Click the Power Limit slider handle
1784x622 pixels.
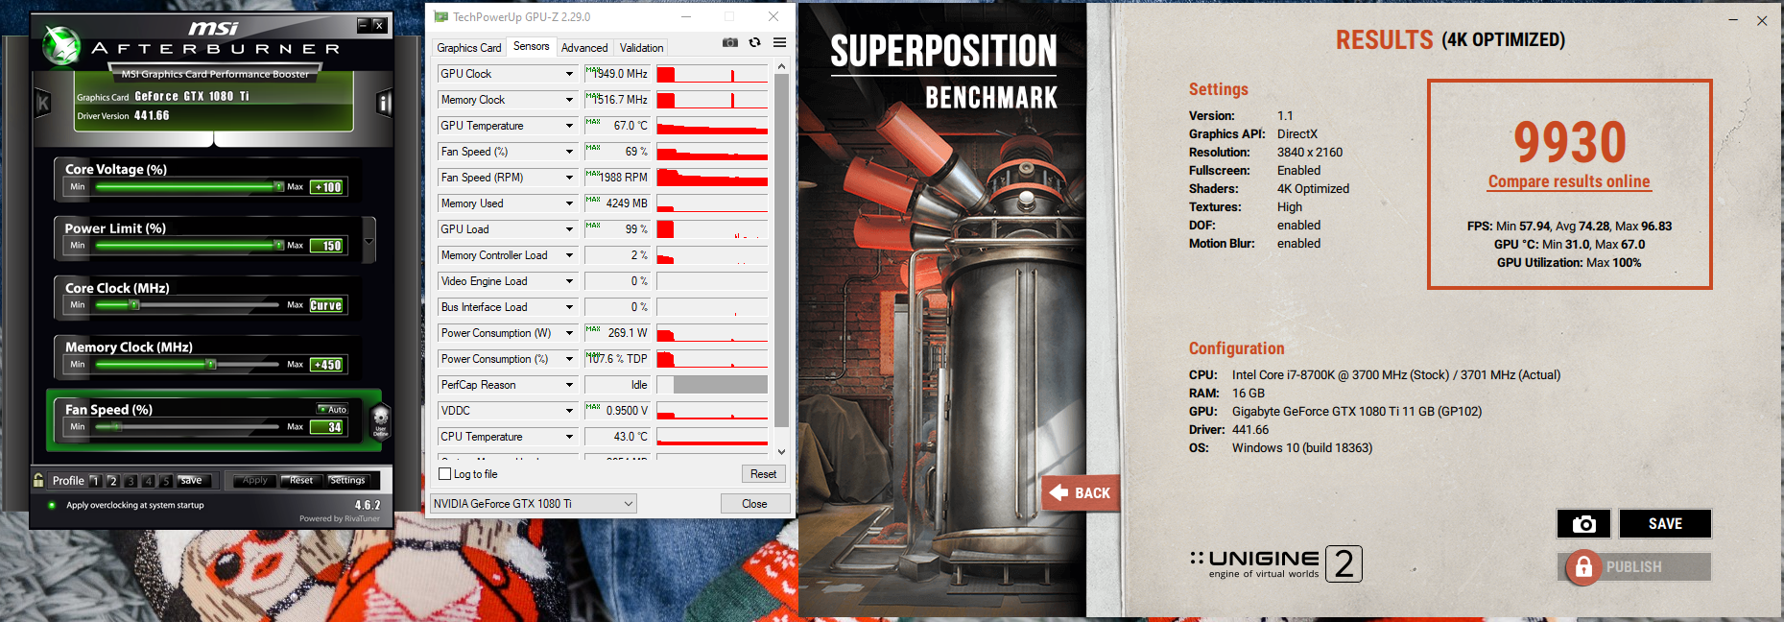(x=279, y=245)
